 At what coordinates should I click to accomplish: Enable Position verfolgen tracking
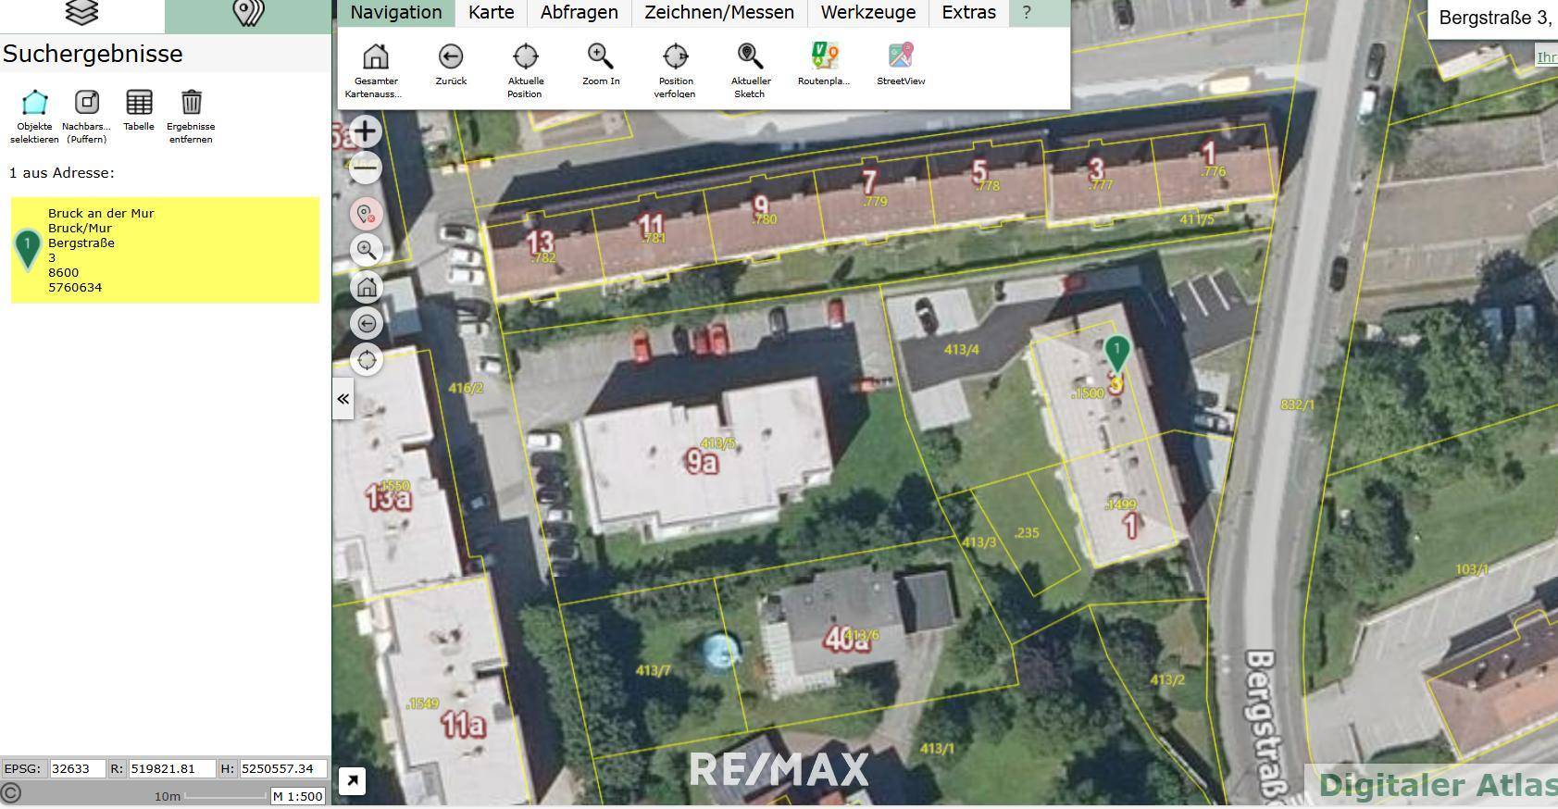point(675,69)
